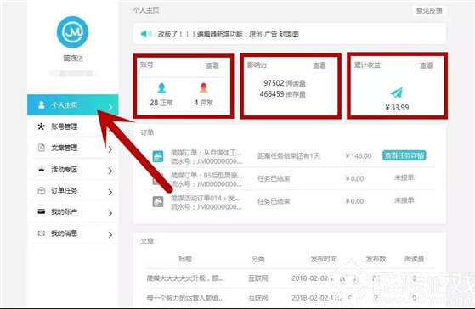Viewport: 475px width, 309px height.
Task: Click the first order's blue image thumbnail
Action: pyautogui.click(x=158, y=156)
